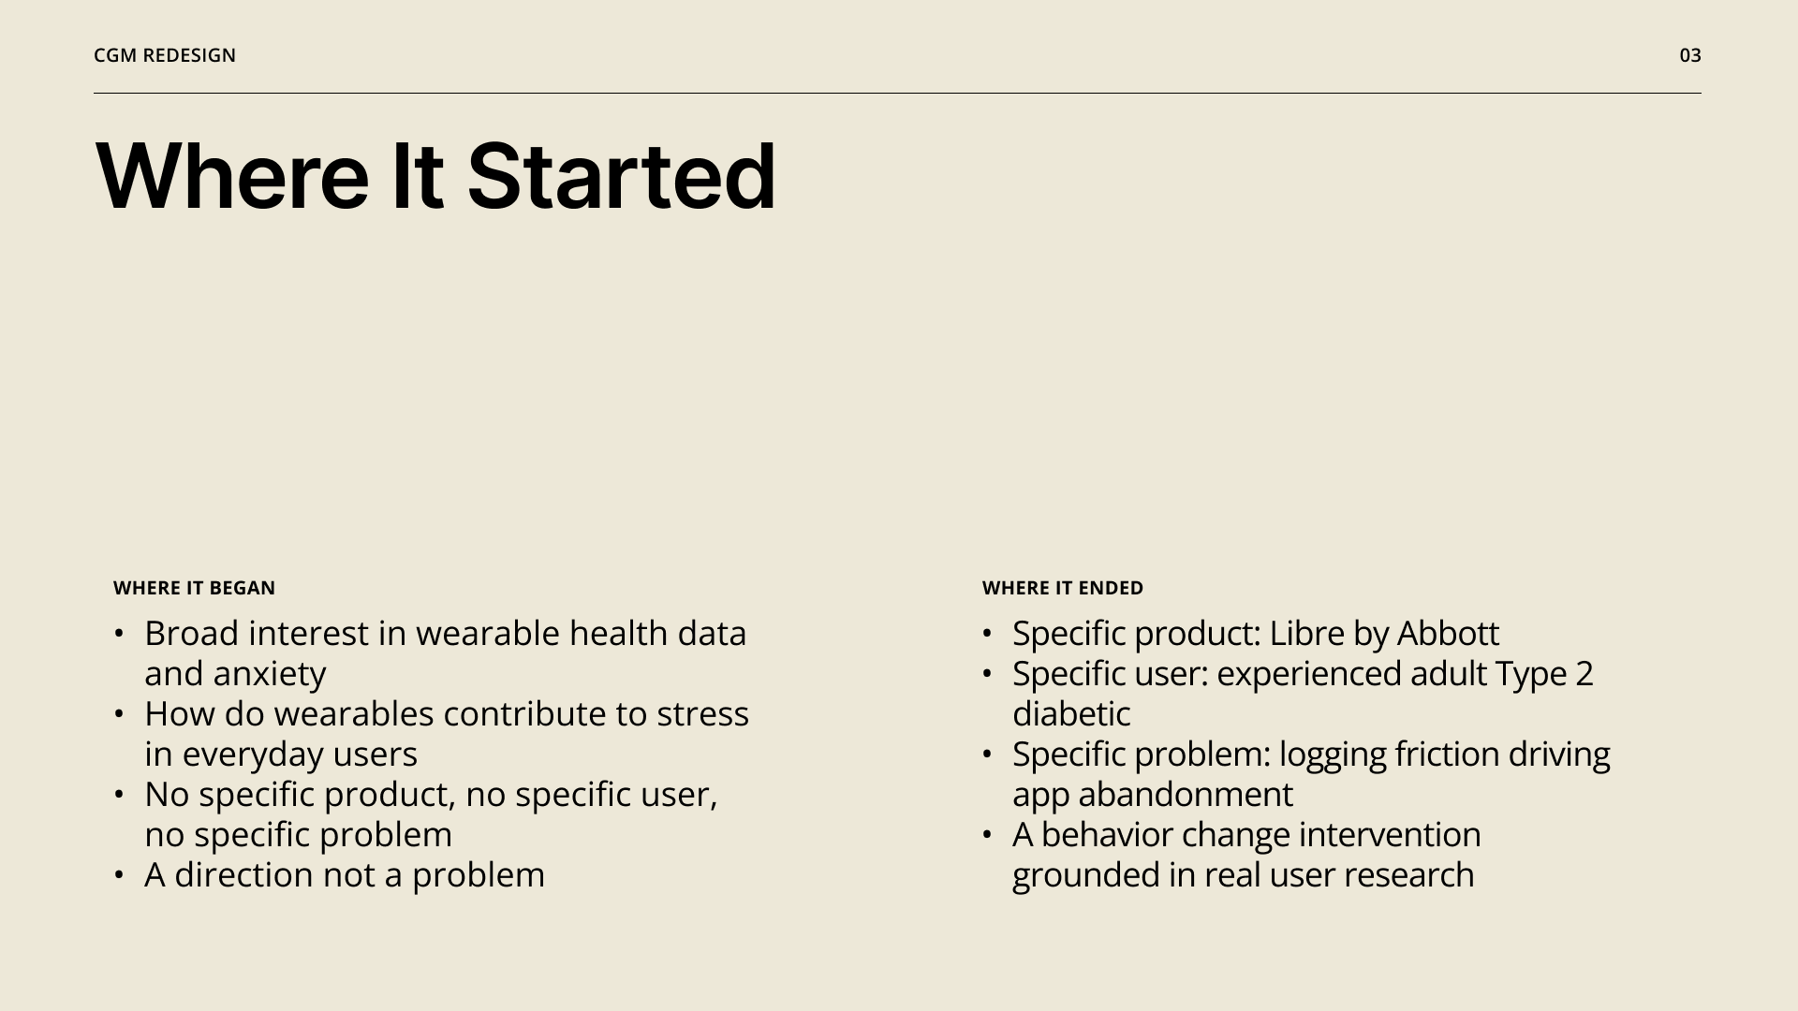Click the text 'grounded in real user research'

(x=1244, y=875)
